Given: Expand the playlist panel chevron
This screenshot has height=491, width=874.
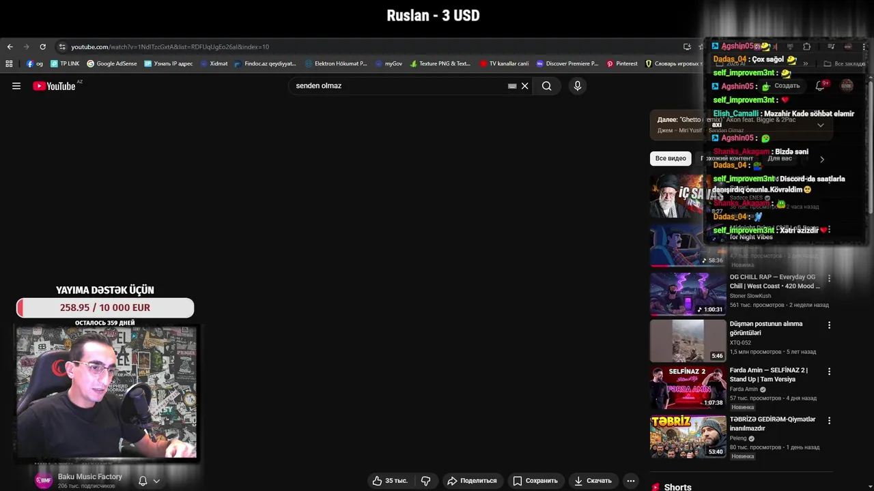Looking at the screenshot, I should [821, 125].
